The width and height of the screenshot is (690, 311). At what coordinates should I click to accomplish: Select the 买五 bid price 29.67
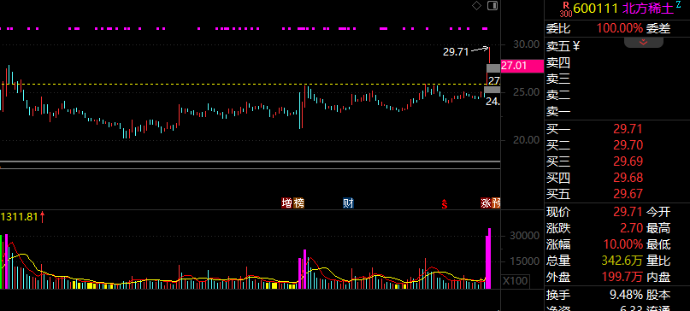pos(628,194)
